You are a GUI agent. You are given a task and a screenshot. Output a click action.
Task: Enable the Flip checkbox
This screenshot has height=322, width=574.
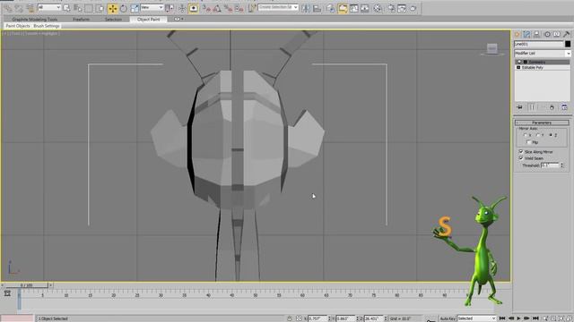[528, 142]
